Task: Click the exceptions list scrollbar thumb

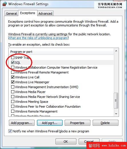Action: point(116,100)
